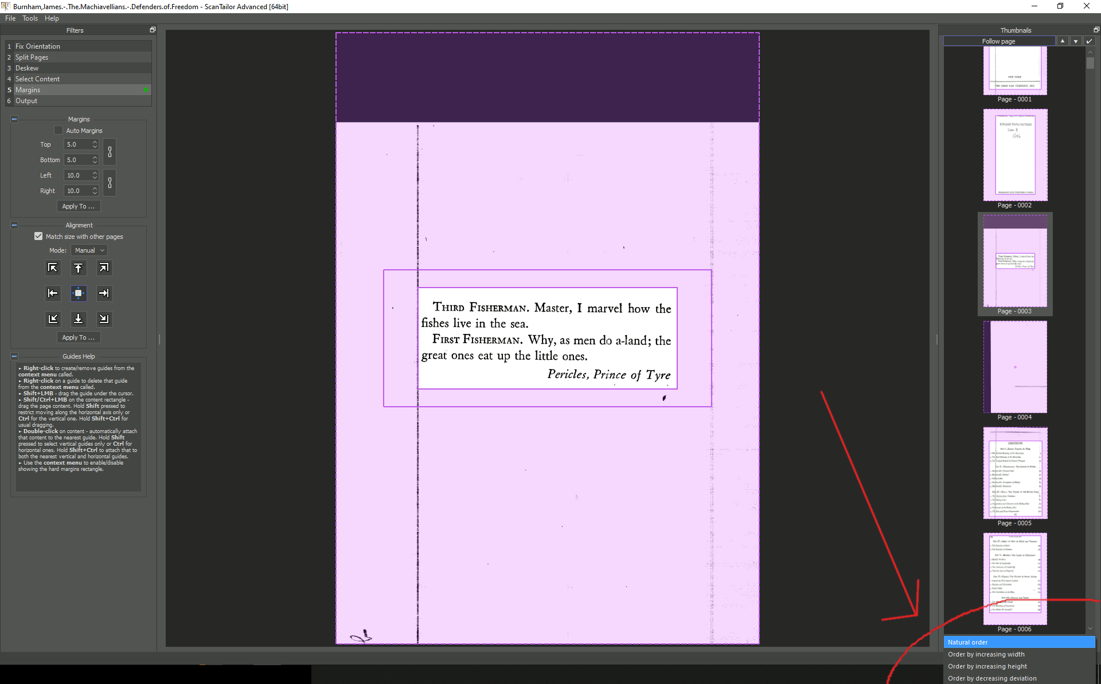Click the center alignment icon
Image resolution: width=1101 pixels, height=684 pixels.
point(79,293)
